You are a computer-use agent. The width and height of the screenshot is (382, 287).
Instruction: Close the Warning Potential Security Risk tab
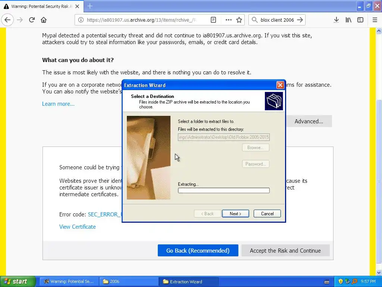(77, 6)
